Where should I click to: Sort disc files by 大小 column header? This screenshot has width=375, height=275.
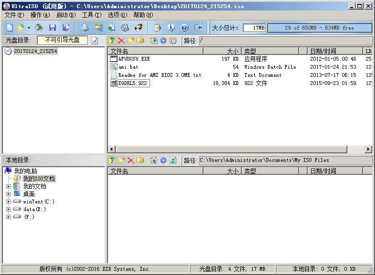223,51
